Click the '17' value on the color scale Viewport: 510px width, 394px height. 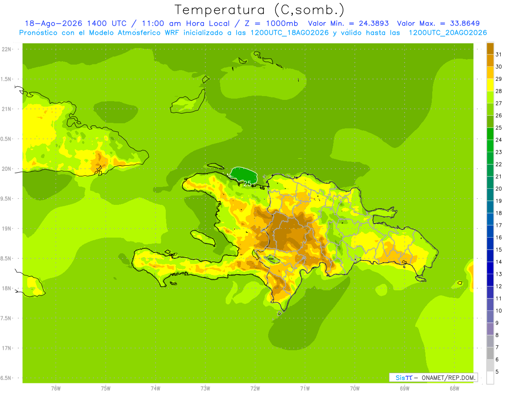pyautogui.click(x=499, y=225)
